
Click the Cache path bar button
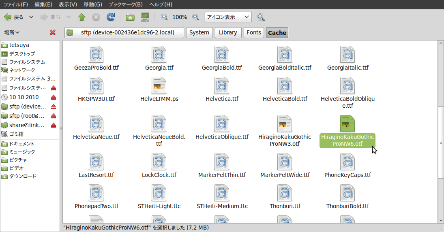277,32
